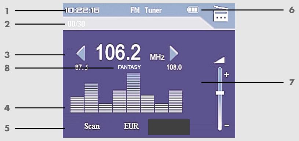The height and width of the screenshot is (141, 299).
Task: Click the radio icon in top corner
Action: 220,14
